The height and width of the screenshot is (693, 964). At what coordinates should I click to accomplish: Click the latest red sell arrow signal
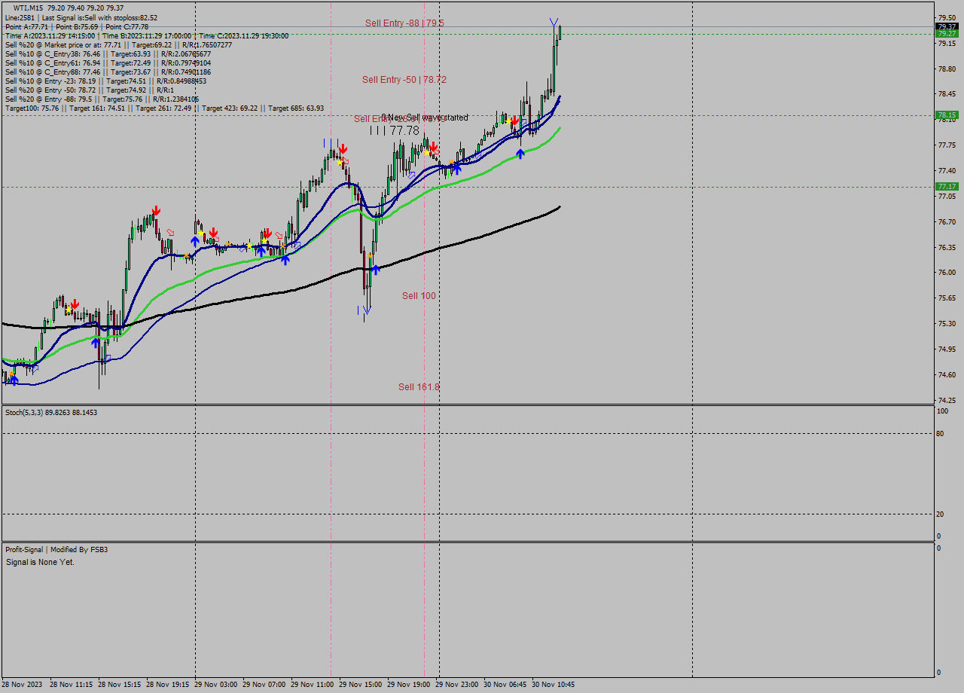pyautogui.click(x=515, y=121)
